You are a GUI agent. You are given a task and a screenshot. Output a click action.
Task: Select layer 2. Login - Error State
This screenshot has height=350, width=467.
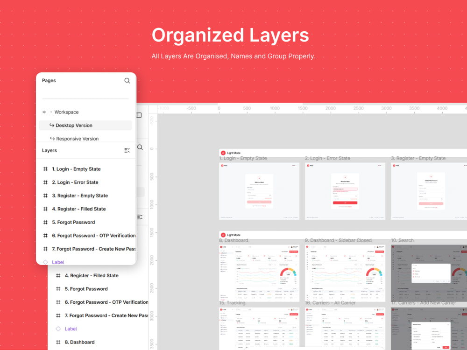point(75,182)
